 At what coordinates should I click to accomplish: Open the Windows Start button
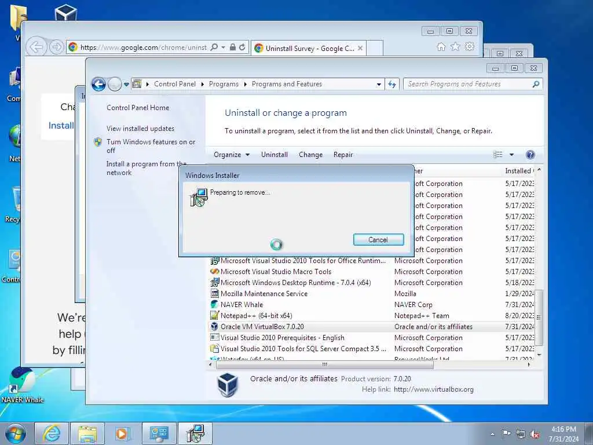(16, 433)
